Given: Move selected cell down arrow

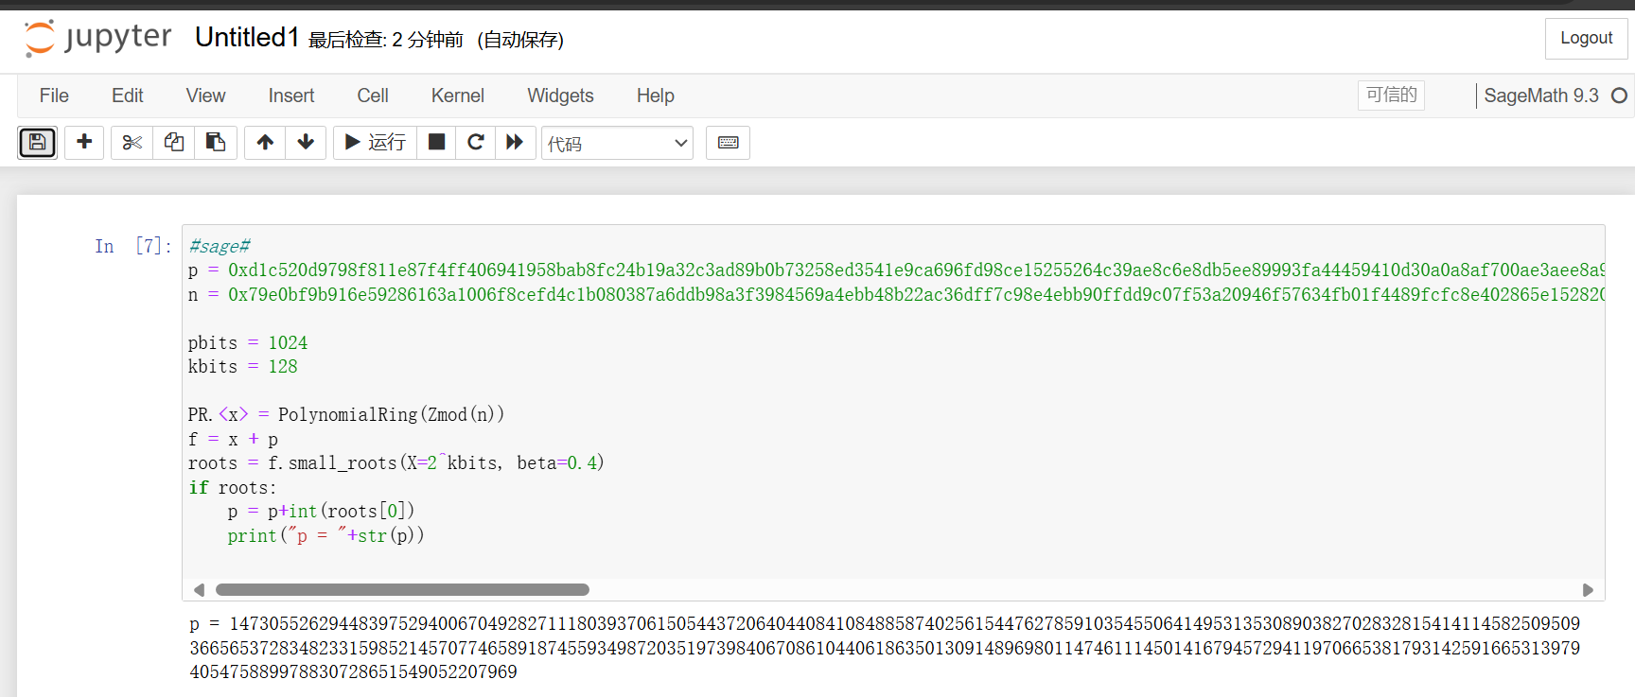Looking at the screenshot, I should 306,143.
